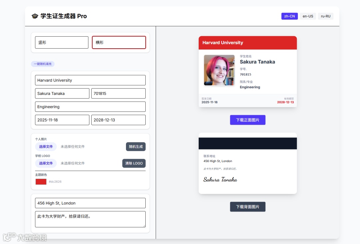Click the red Harvard University card header
The image size is (360, 244).
[248, 43]
